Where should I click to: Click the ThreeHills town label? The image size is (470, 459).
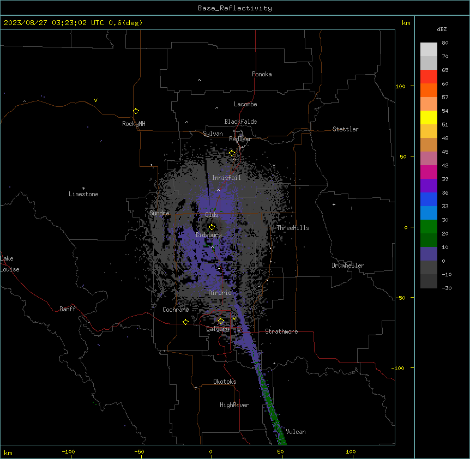pos(293,228)
